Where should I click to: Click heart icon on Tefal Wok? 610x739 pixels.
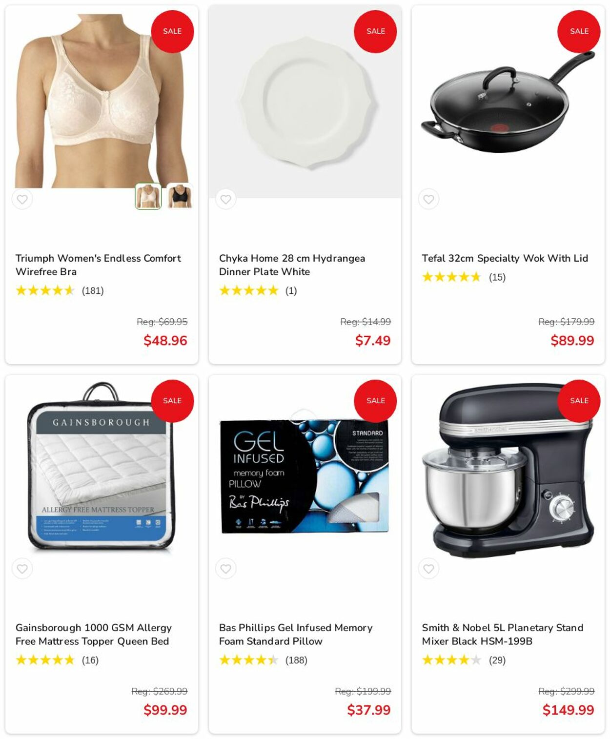coord(428,199)
